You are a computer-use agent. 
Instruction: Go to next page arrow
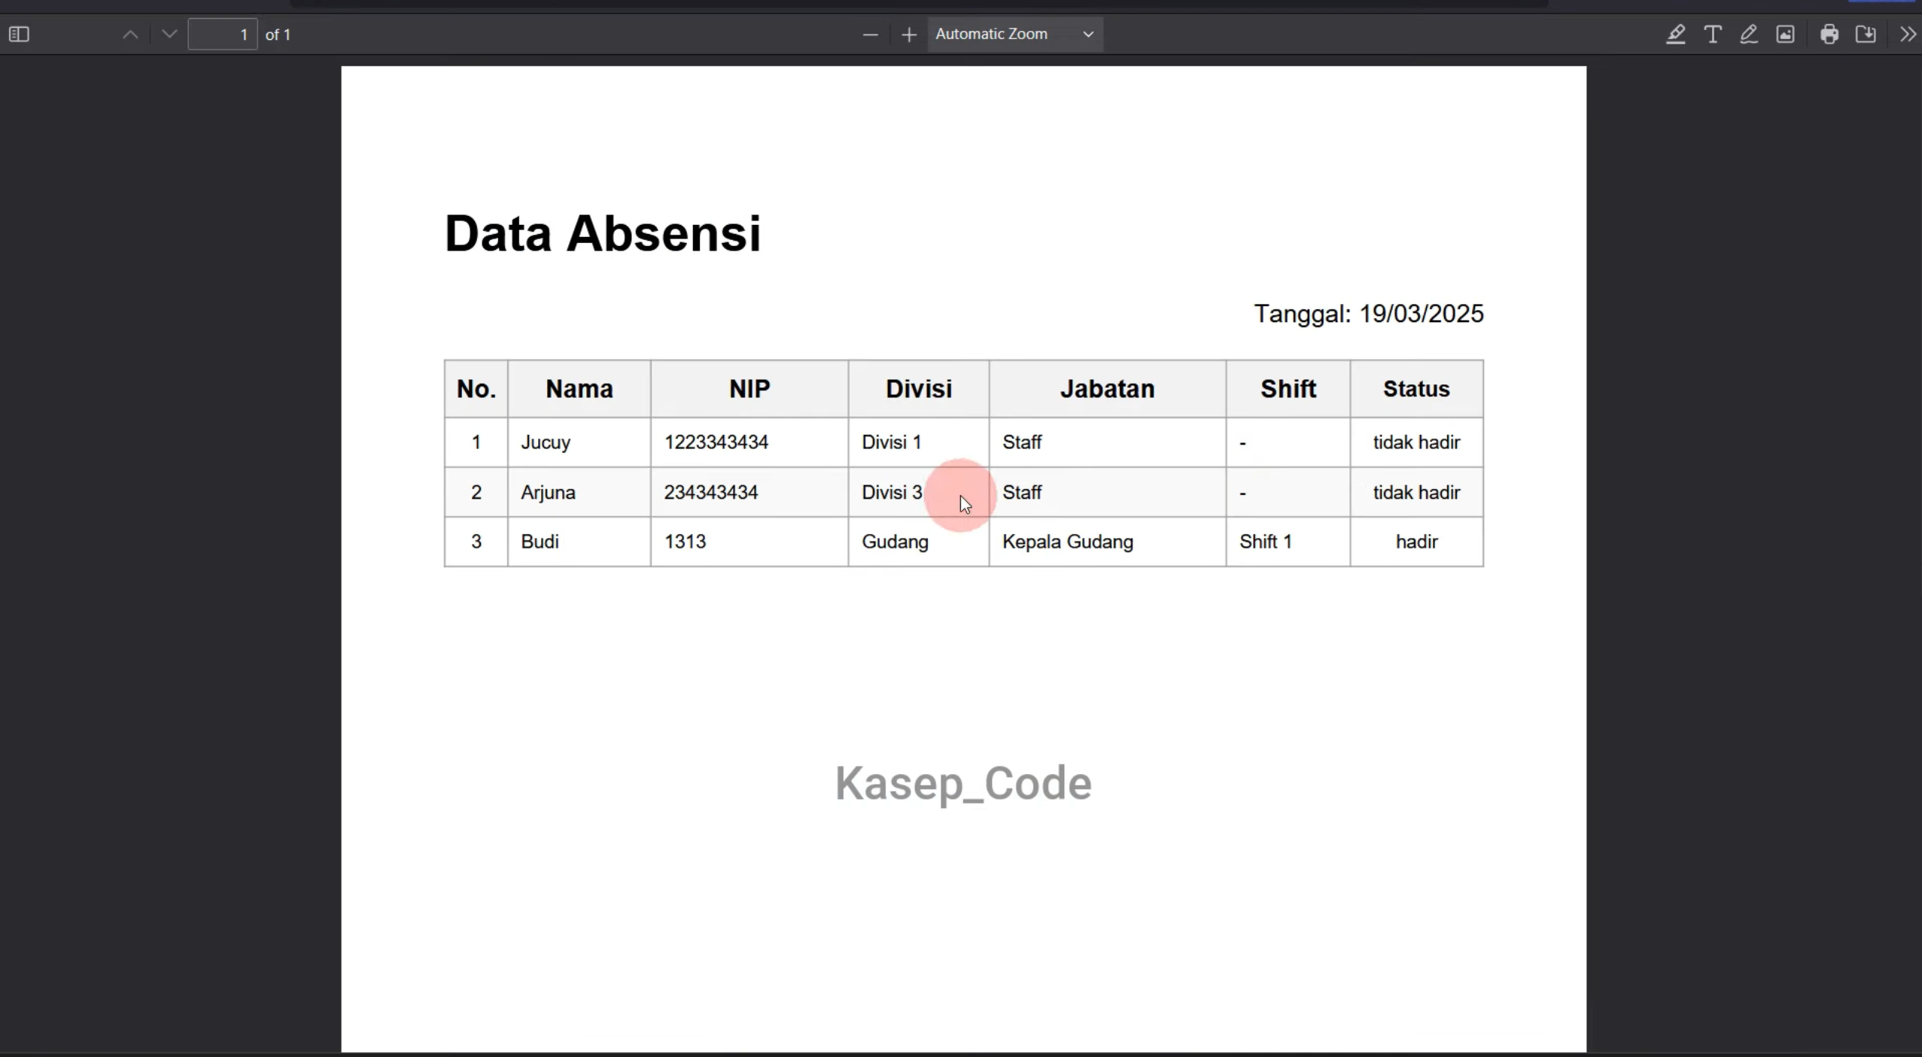169,35
